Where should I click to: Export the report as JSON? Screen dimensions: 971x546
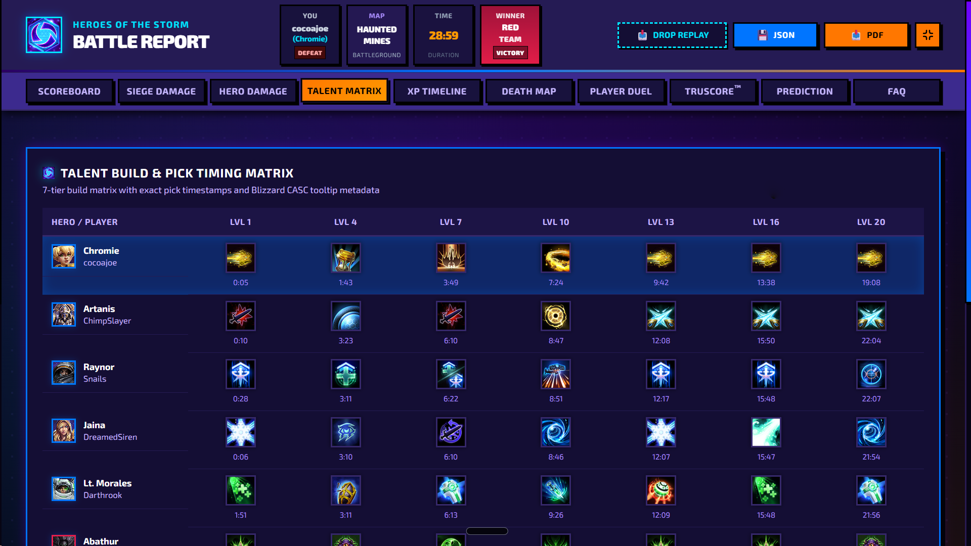(775, 35)
